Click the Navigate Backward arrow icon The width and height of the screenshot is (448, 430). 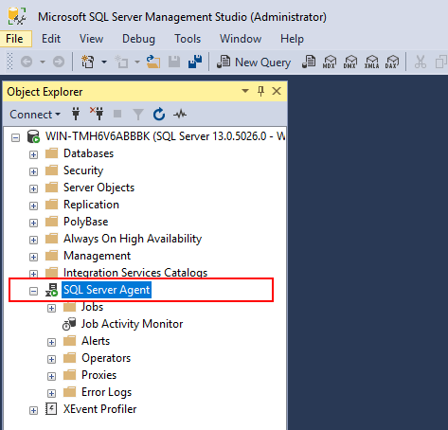coord(27,62)
